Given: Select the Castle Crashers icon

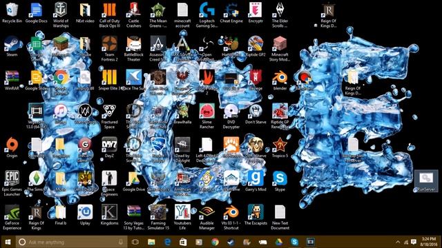Looking at the screenshot, I should [x=133, y=15].
